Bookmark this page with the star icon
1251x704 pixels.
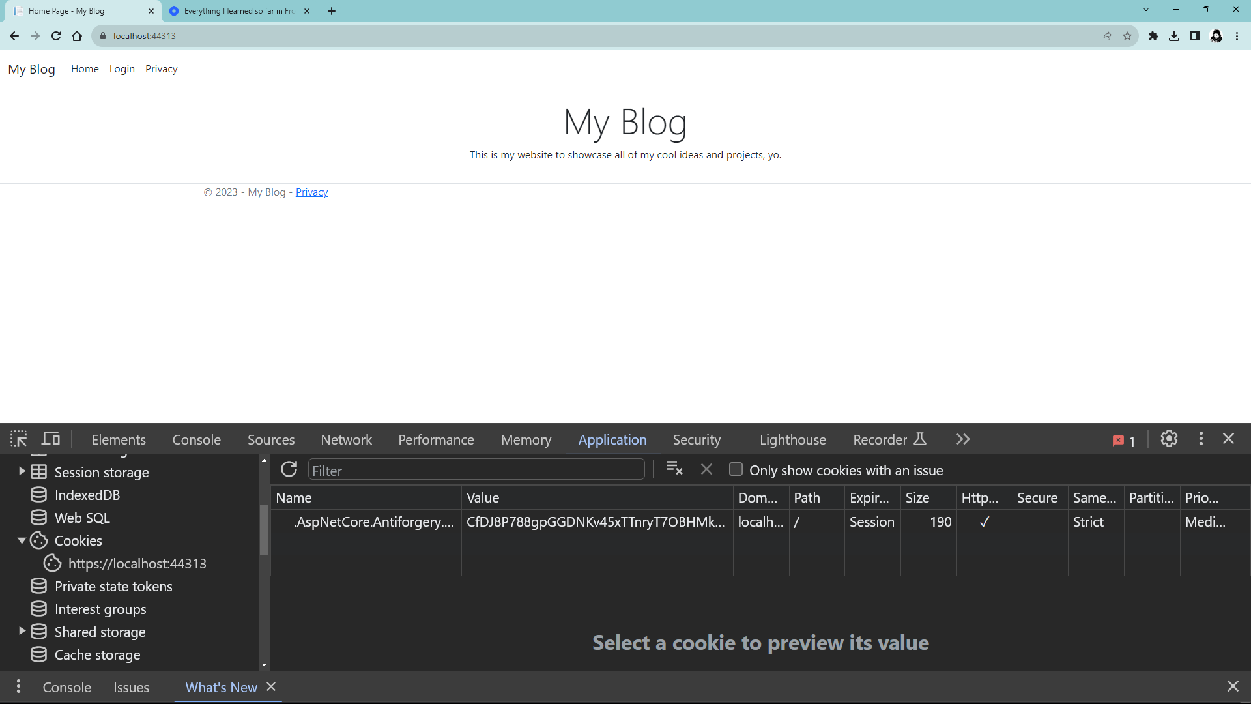[1127, 37]
